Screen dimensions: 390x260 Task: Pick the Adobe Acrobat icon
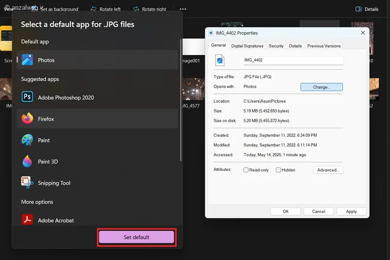click(27, 220)
